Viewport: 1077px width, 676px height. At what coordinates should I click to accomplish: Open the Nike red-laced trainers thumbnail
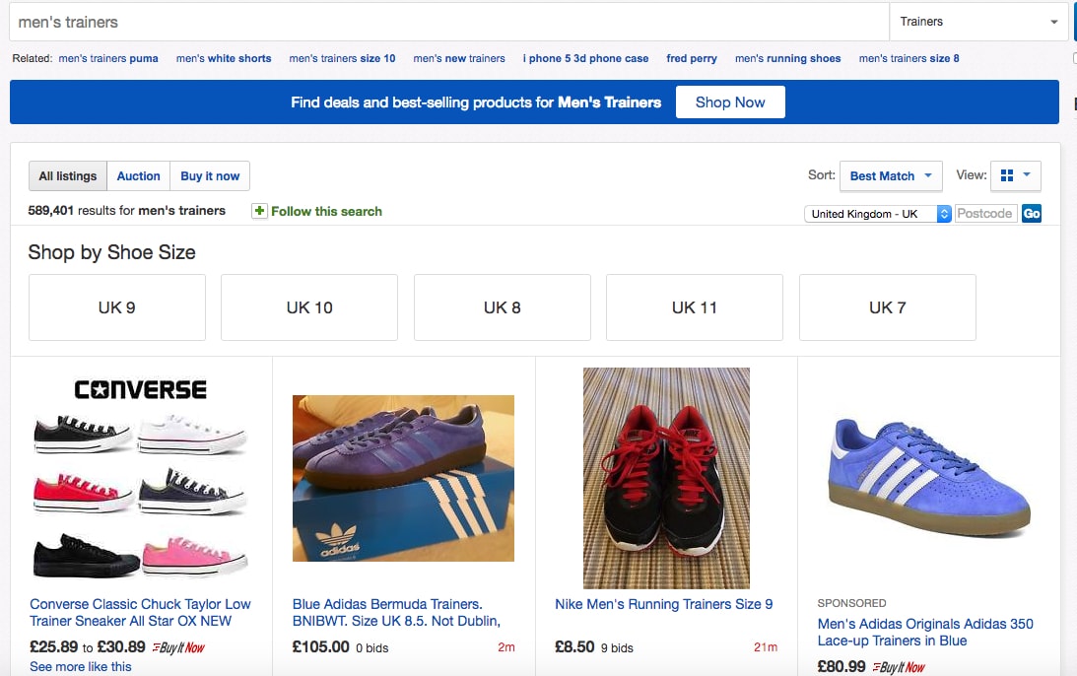[666, 478]
